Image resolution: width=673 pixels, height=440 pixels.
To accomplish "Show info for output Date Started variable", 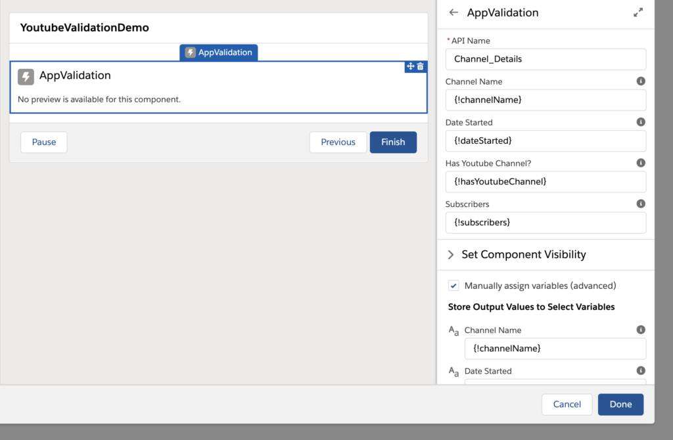I will 640,370.
